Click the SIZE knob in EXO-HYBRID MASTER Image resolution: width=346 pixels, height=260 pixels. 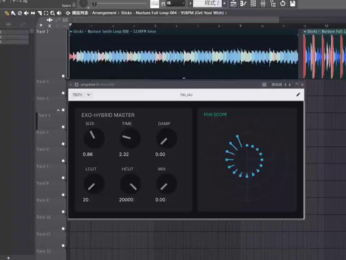[94, 138]
